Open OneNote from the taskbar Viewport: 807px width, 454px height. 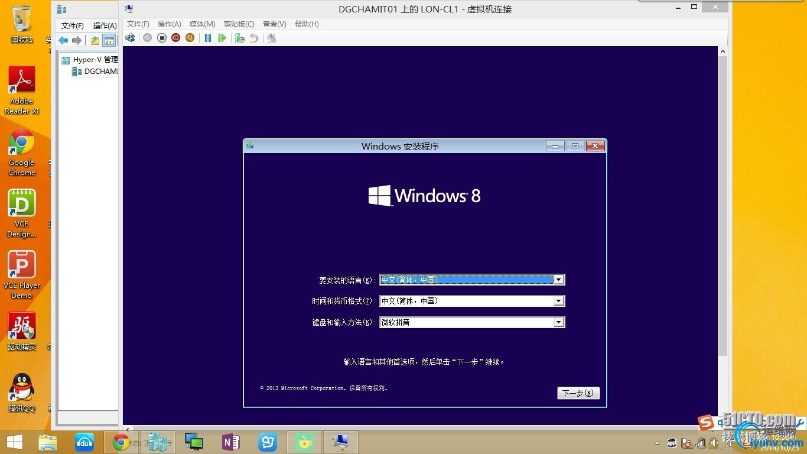click(231, 442)
